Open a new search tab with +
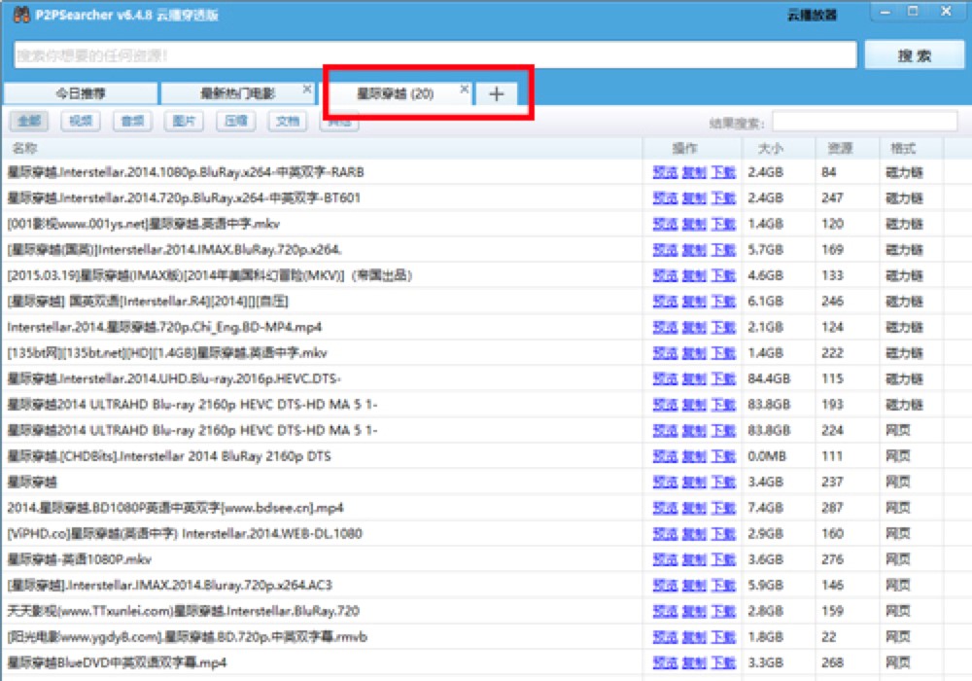This screenshot has height=681, width=972. point(496,93)
